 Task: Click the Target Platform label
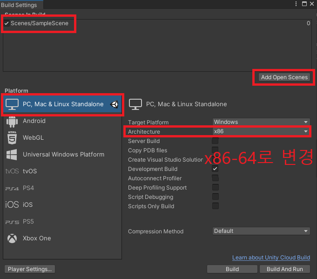148,122
